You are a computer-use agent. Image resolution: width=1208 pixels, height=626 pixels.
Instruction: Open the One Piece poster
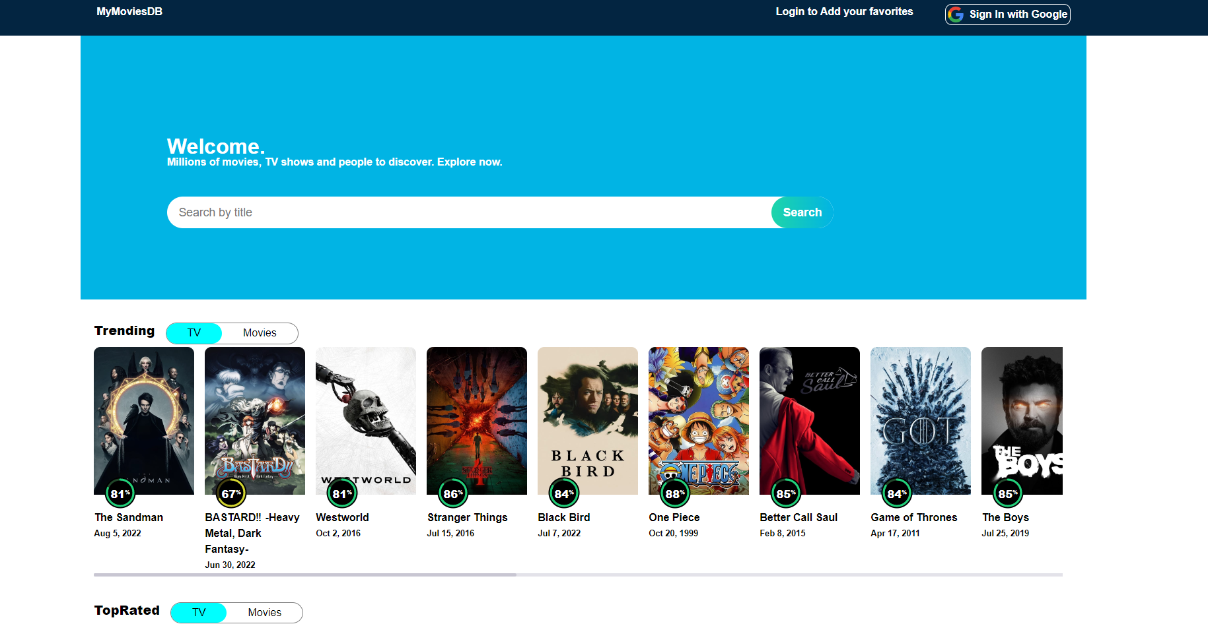tap(699, 421)
